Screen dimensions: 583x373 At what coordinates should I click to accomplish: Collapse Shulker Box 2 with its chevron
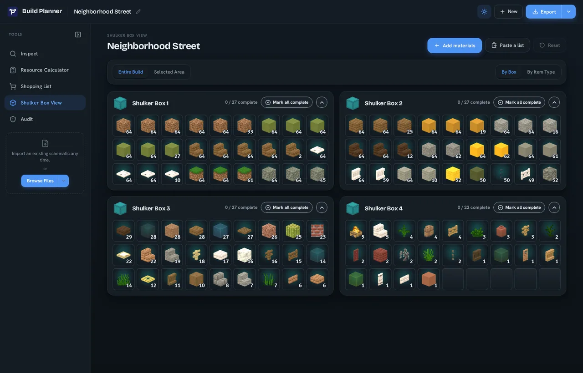coord(554,102)
